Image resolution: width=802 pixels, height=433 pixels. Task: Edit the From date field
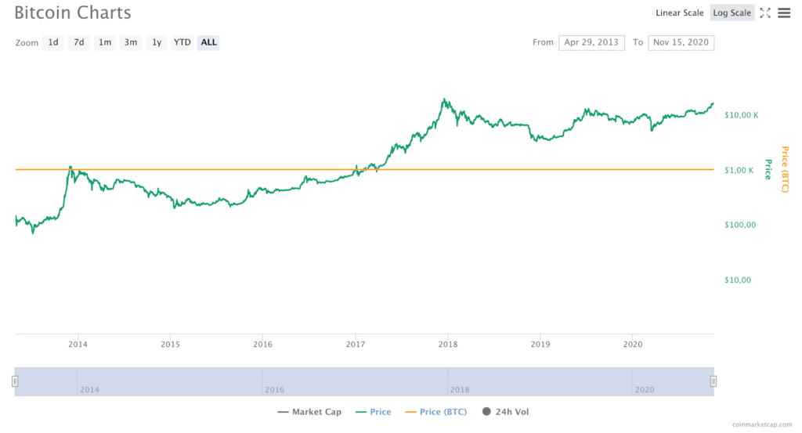591,42
